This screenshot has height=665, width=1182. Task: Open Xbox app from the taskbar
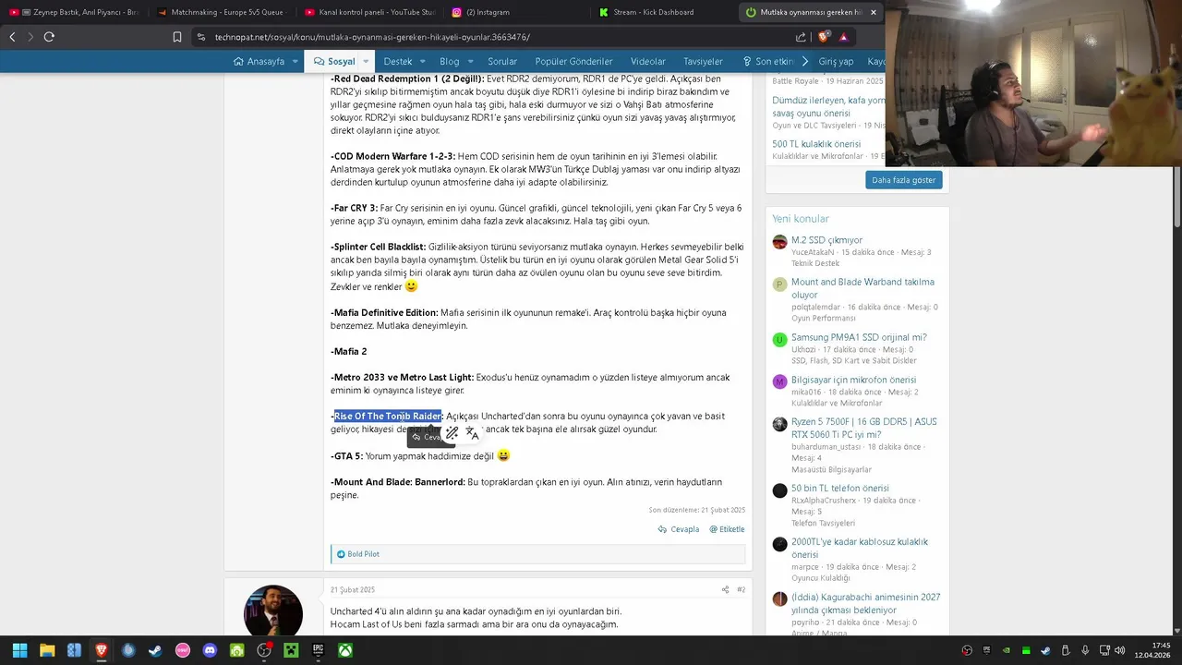(344, 650)
